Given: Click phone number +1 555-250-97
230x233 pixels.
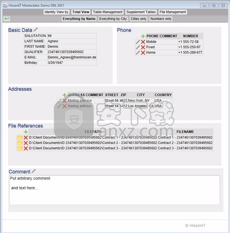Looking at the screenshot, I should tap(189, 47).
